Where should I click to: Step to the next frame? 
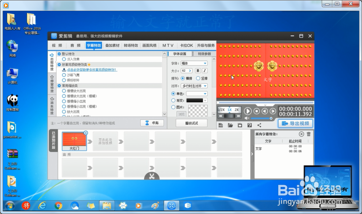coord(273,111)
